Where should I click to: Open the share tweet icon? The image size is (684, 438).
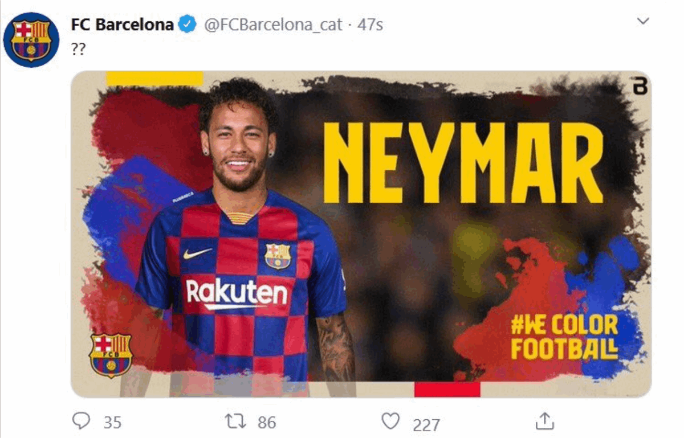click(545, 421)
